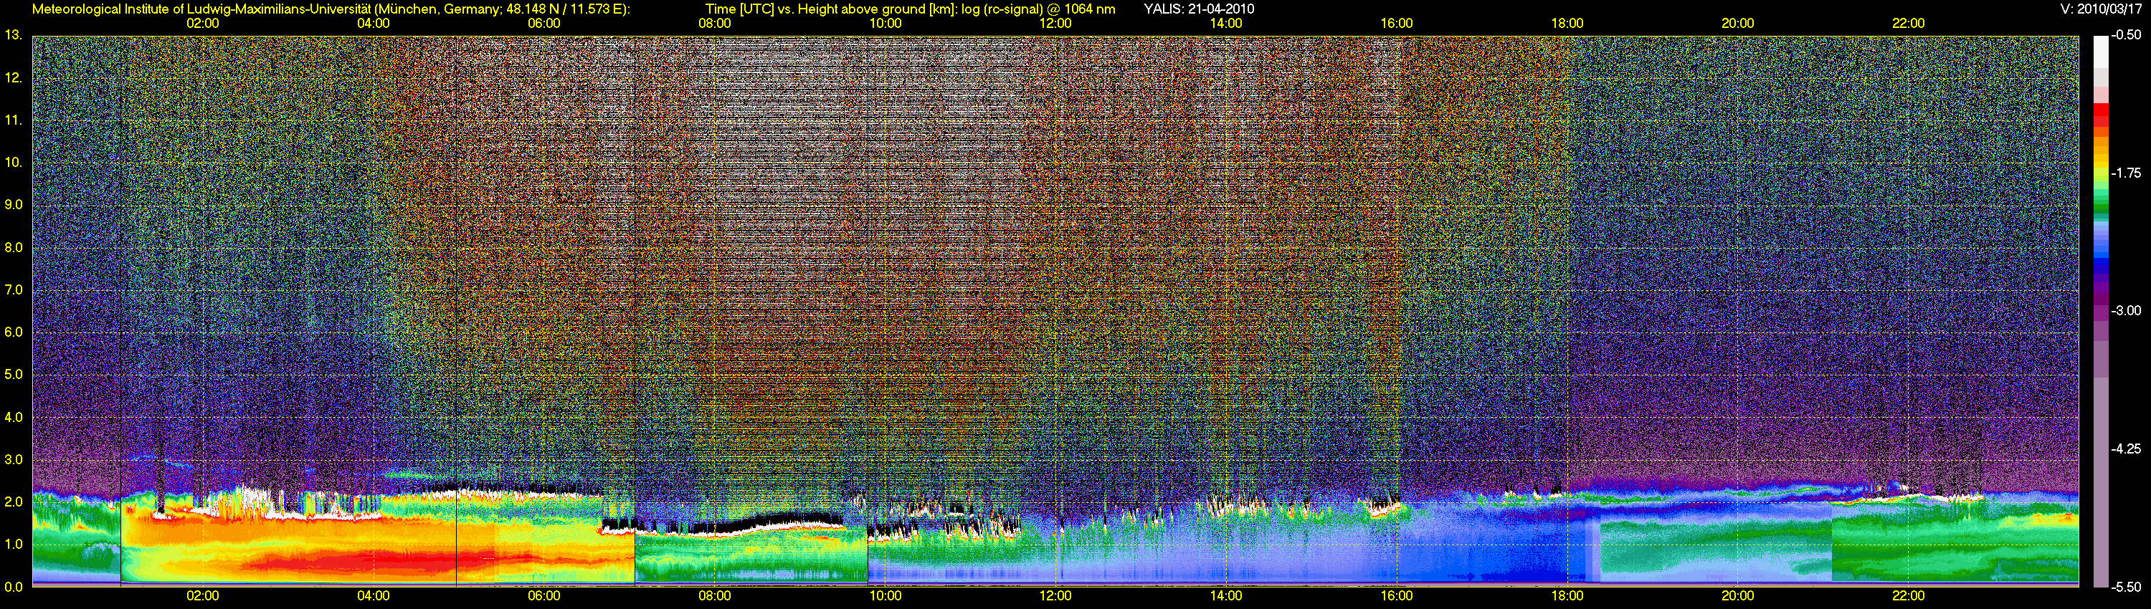This screenshot has height=609, width=2151.
Task: Select 14:00 on the lower time axis
Action: 1226,595
